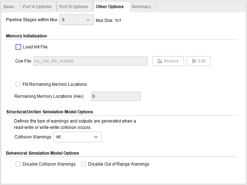Select the Summary tab

[x=141, y=7]
